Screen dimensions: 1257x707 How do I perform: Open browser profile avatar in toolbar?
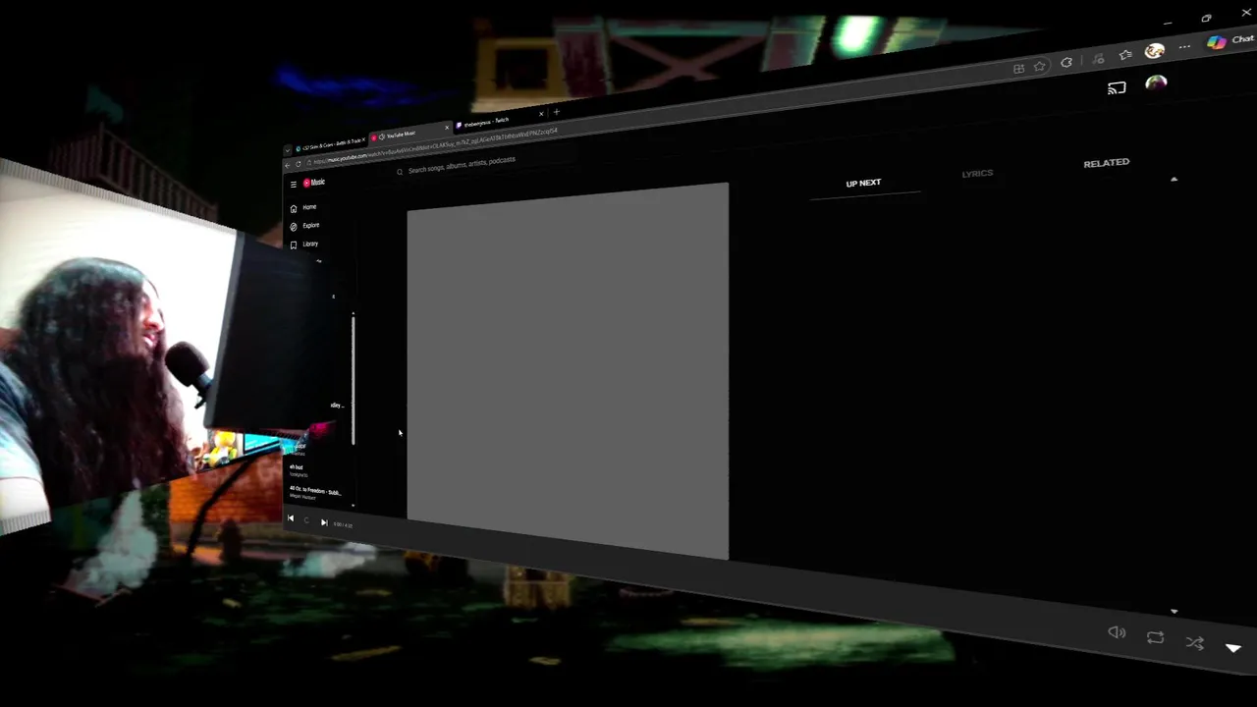click(x=1155, y=51)
